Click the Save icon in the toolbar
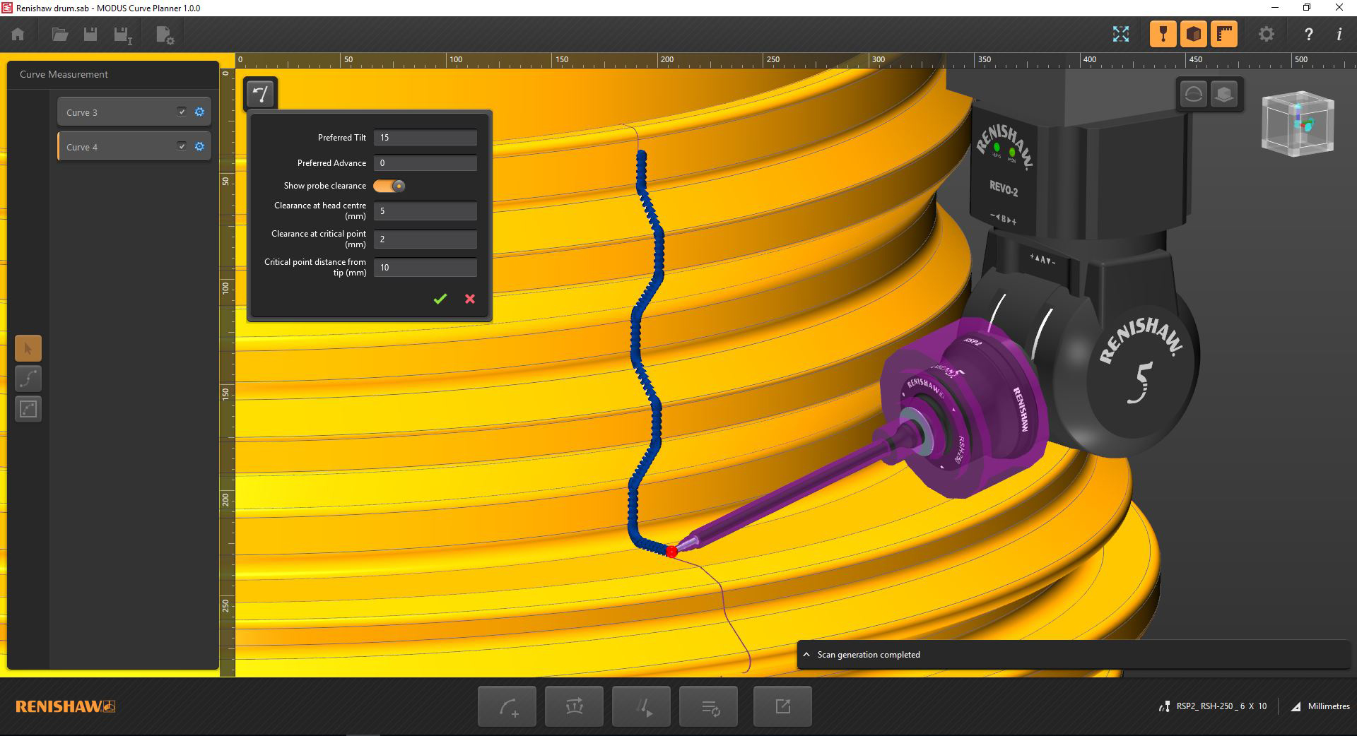The height and width of the screenshot is (736, 1357). 90,34
